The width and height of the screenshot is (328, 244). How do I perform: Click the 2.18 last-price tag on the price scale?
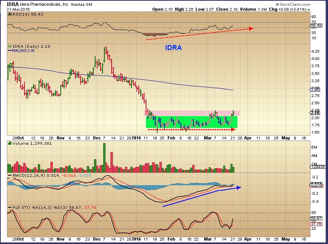coord(315,113)
